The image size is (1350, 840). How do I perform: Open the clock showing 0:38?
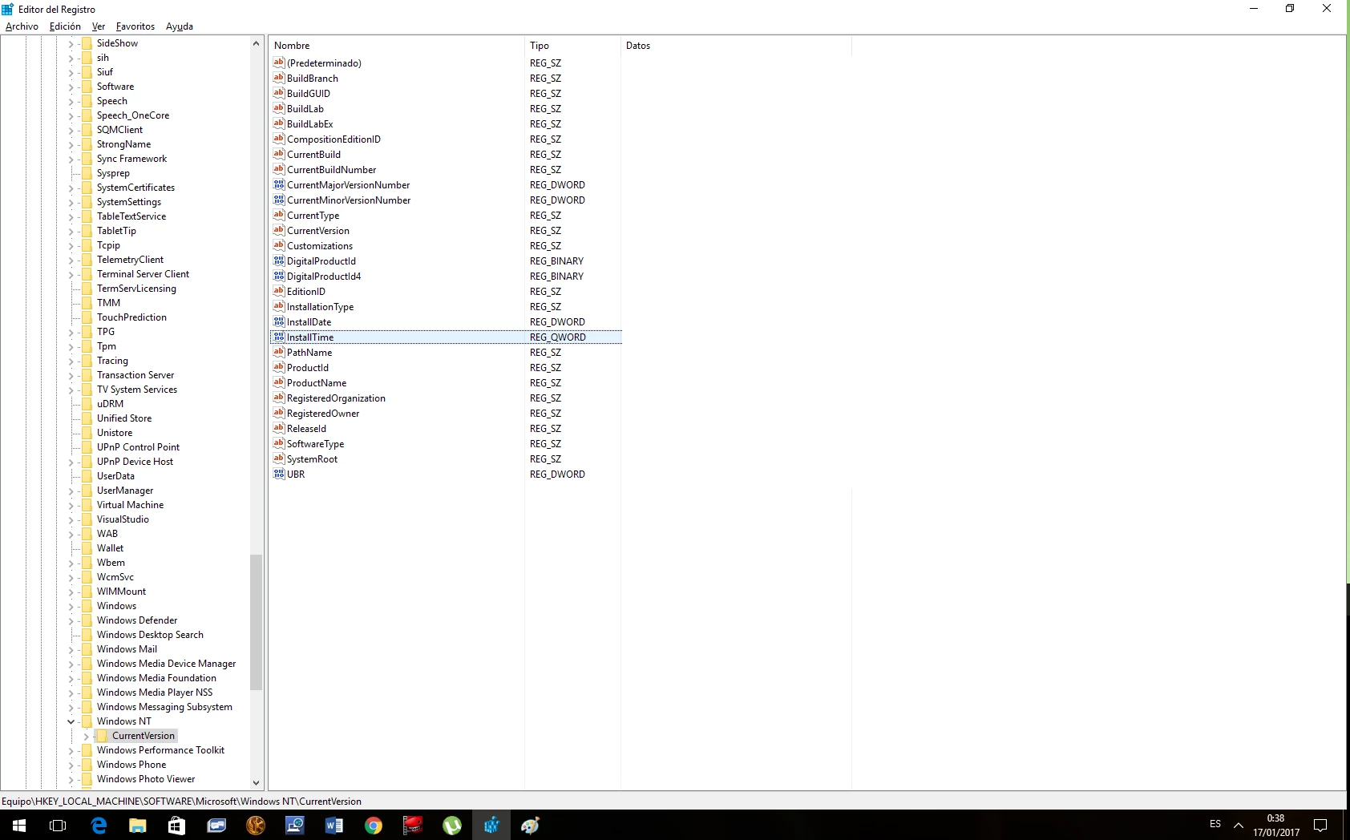click(x=1276, y=825)
